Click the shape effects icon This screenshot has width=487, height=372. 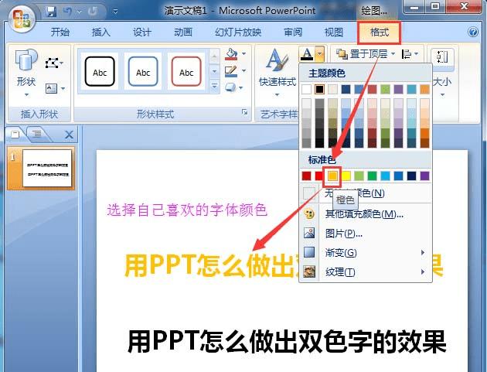click(x=230, y=87)
